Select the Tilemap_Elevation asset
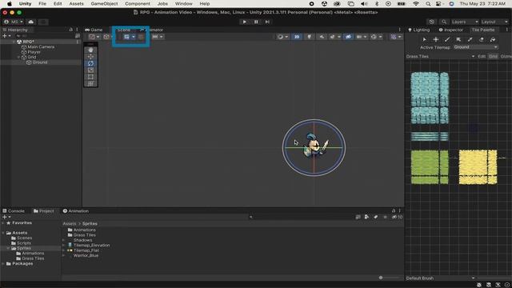Image resolution: width=512 pixels, height=288 pixels. [91, 246]
